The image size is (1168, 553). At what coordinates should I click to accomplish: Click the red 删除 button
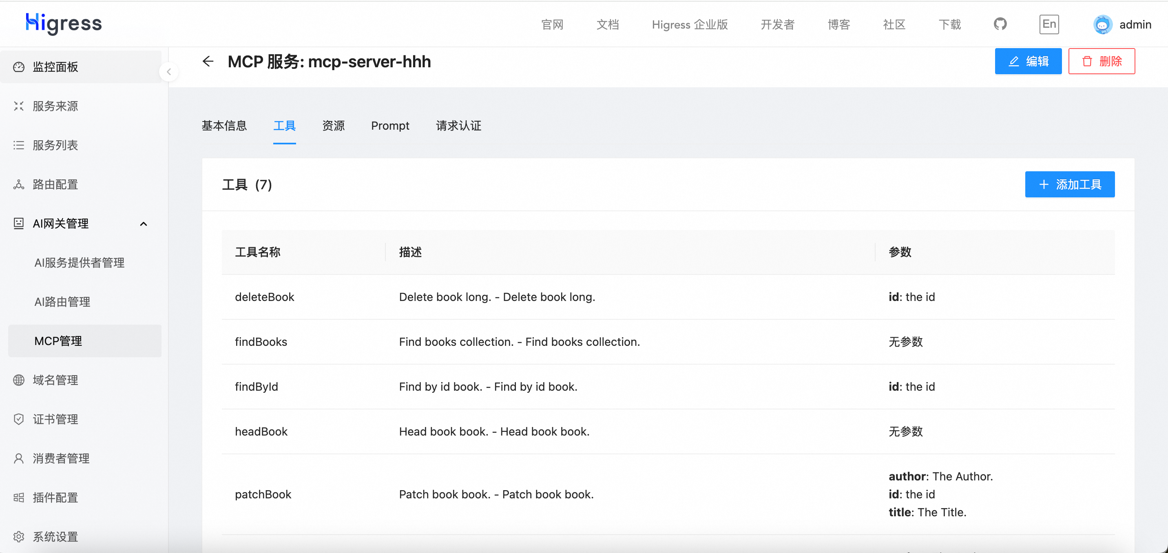(x=1102, y=61)
